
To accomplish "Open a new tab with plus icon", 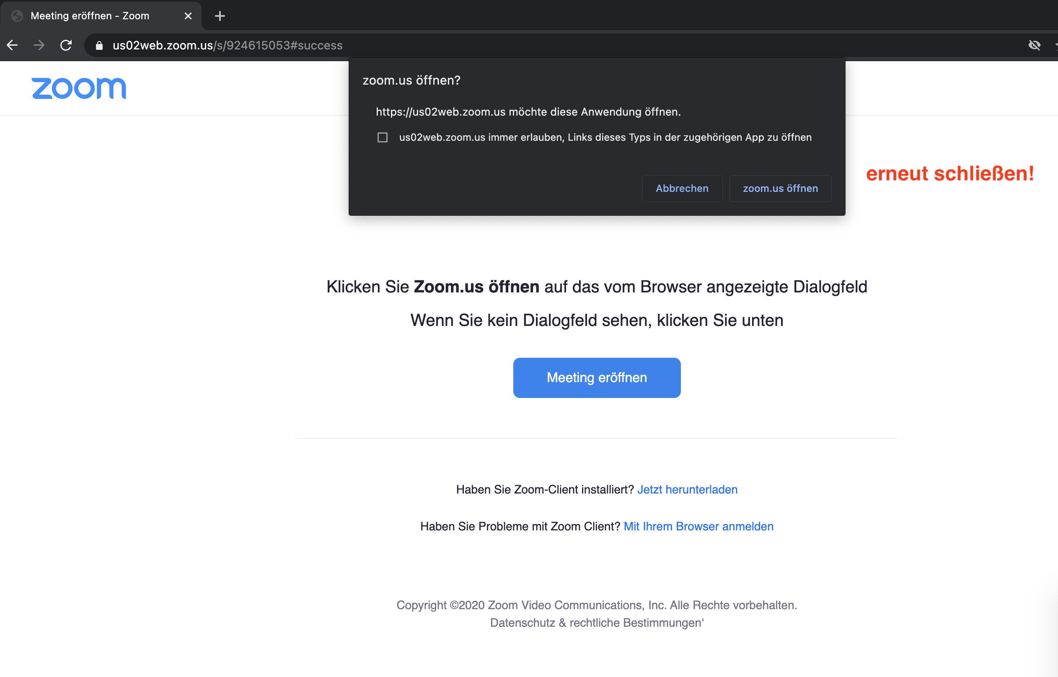I will tap(220, 16).
